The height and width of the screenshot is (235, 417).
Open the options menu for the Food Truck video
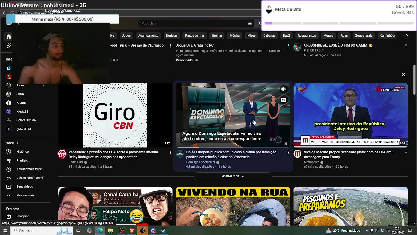click(170, 46)
